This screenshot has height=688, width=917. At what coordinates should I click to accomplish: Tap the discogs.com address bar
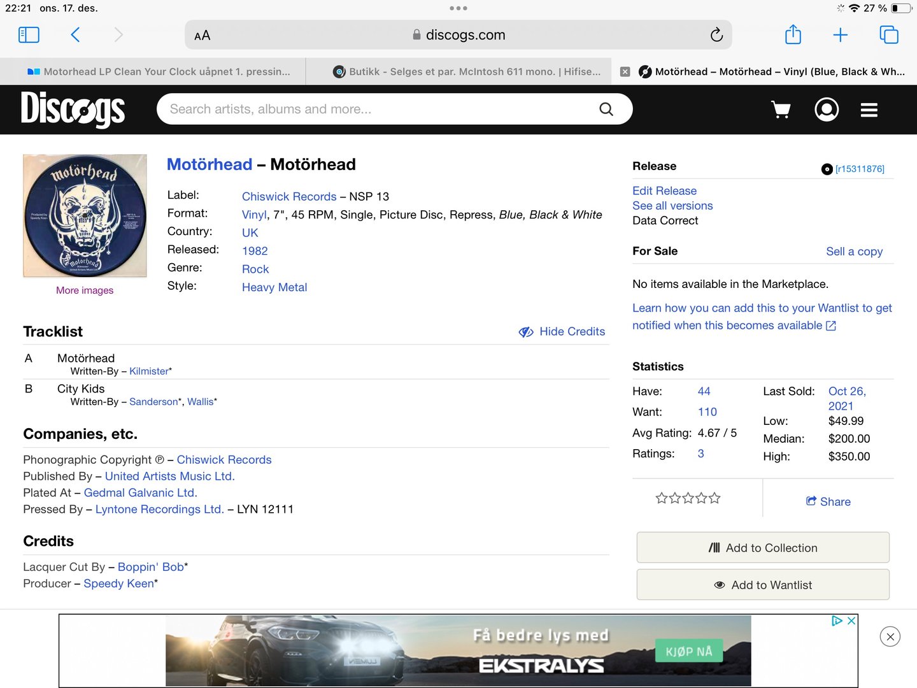(x=458, y=35)
